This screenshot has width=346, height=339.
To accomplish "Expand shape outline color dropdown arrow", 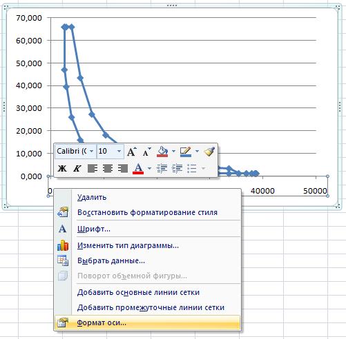I will click(x=197, y=151).
